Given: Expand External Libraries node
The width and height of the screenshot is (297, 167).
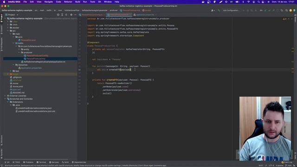Looking at the screenshot, I should 6,96.
